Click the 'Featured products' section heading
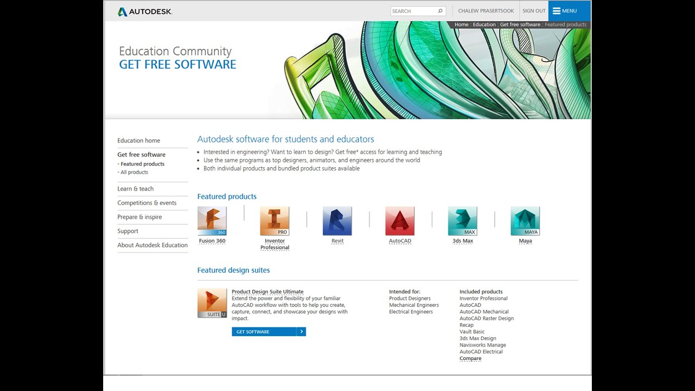The image size is (695, 391). [x=227, y=197]
